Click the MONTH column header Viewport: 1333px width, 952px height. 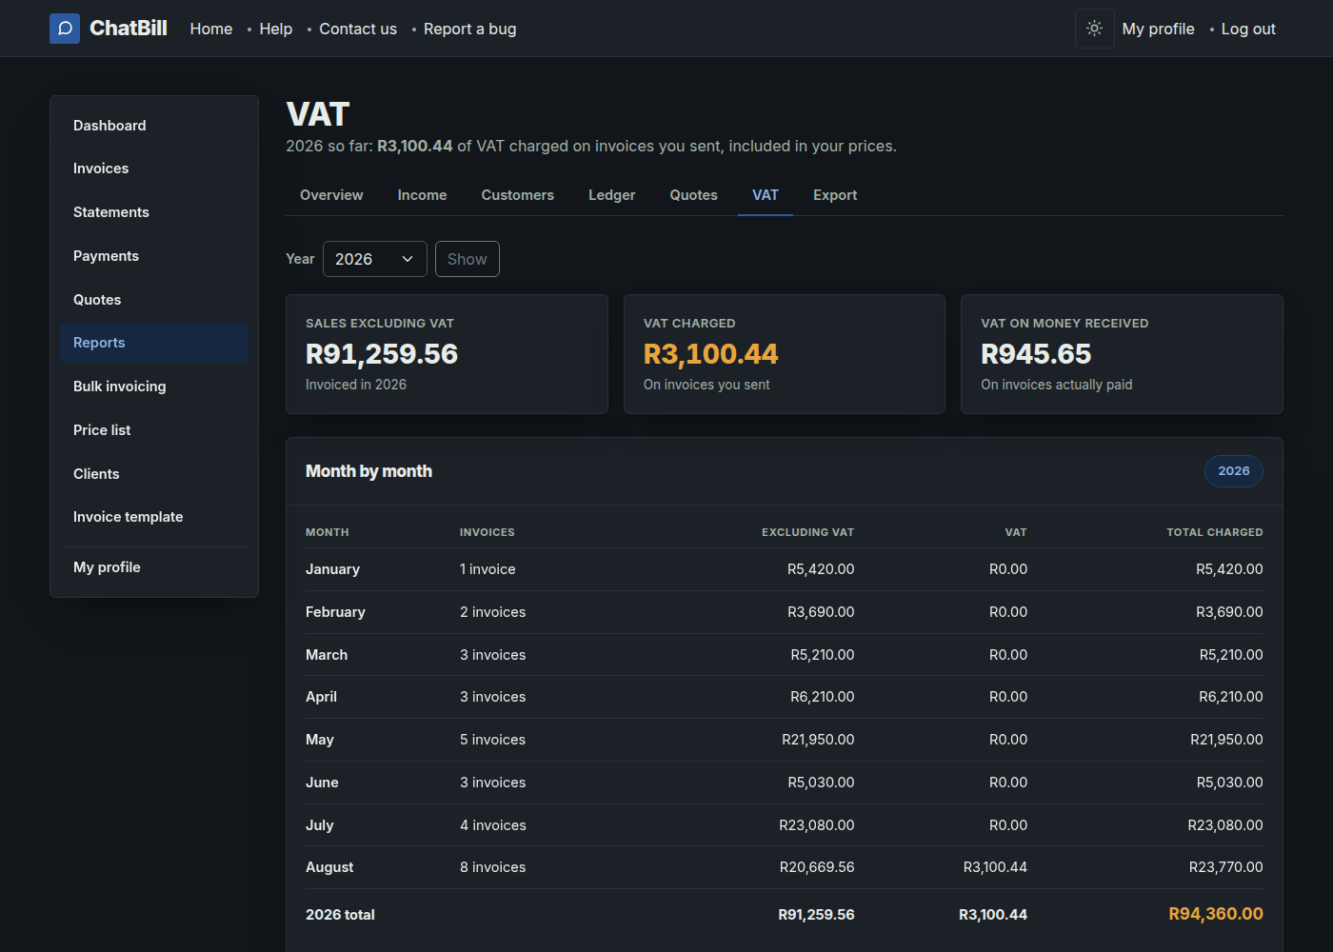pyautogui.click(x=328, y=532)
